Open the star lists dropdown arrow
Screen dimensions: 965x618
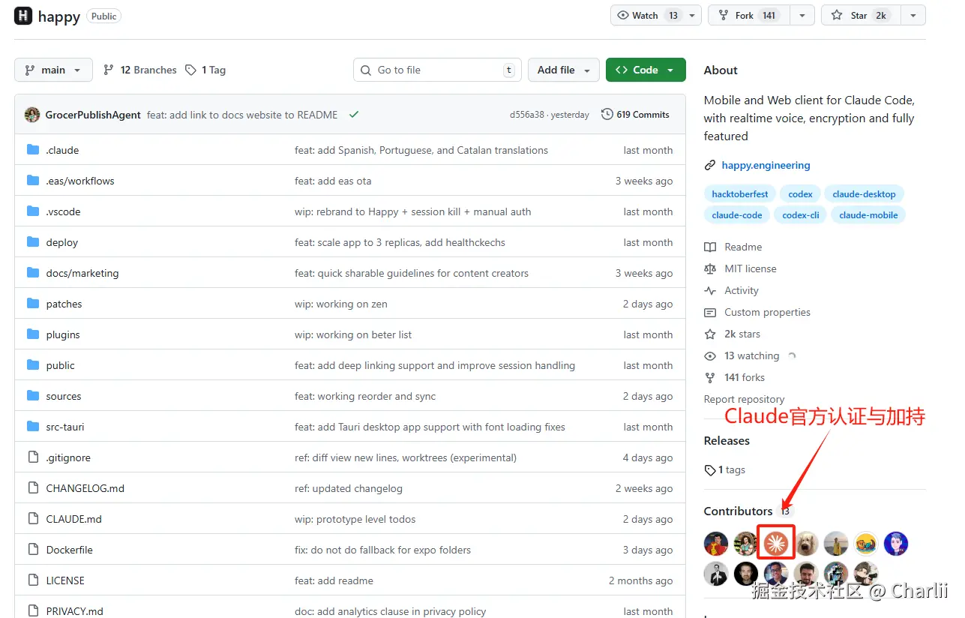913,15
